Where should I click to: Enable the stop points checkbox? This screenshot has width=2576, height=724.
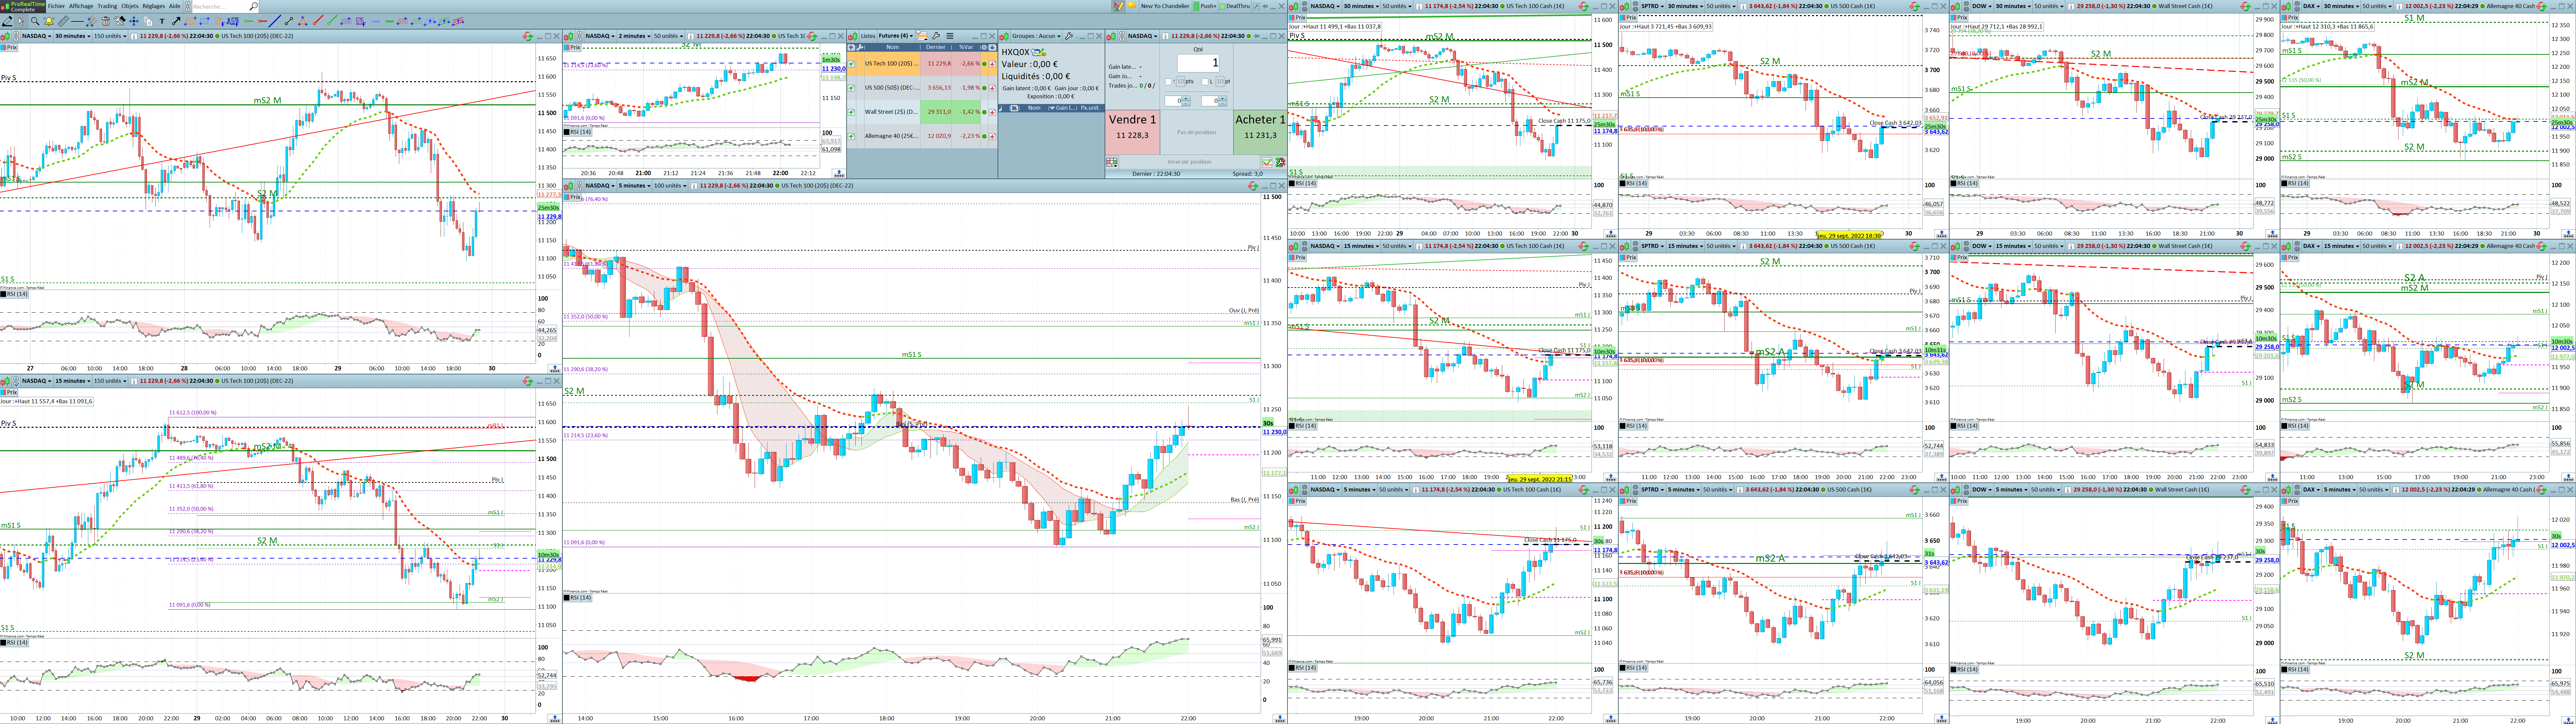click(x=1168, y=82)
